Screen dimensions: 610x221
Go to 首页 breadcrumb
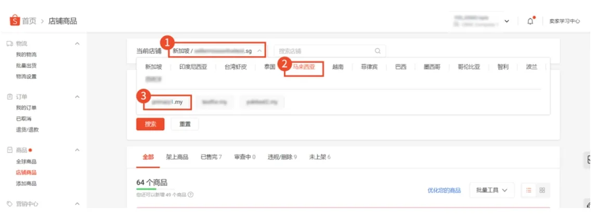click(29, 21)
